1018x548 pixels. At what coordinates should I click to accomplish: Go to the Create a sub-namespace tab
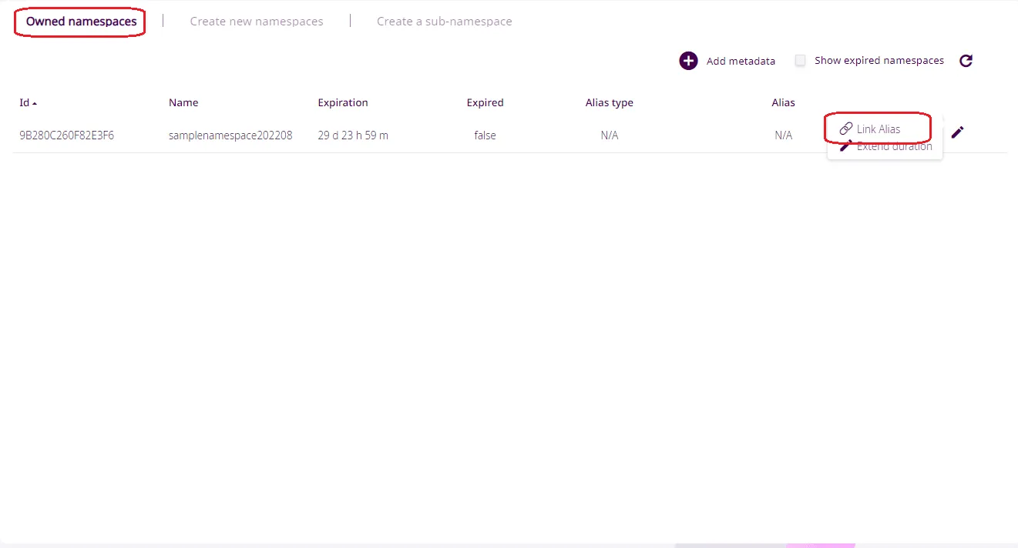coord(444,22)
